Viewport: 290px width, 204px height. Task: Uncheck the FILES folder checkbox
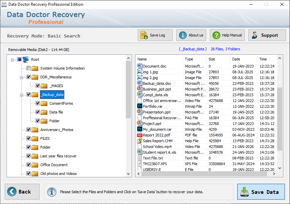[x=28, y=138]
